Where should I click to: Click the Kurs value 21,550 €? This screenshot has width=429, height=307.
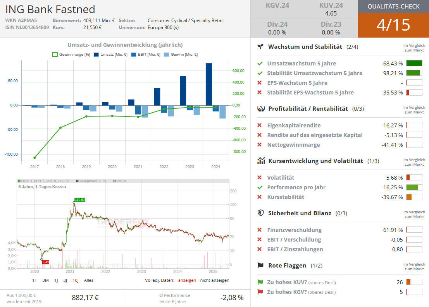tap(93, 27)
